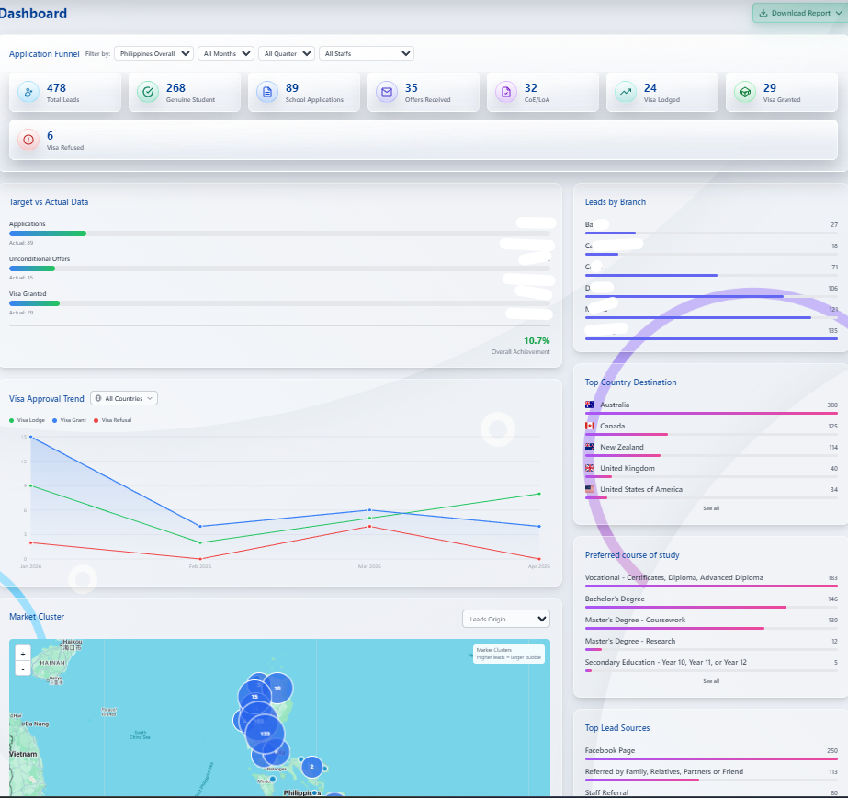Click the Genuine Student checkmark icon

(147, 92)
